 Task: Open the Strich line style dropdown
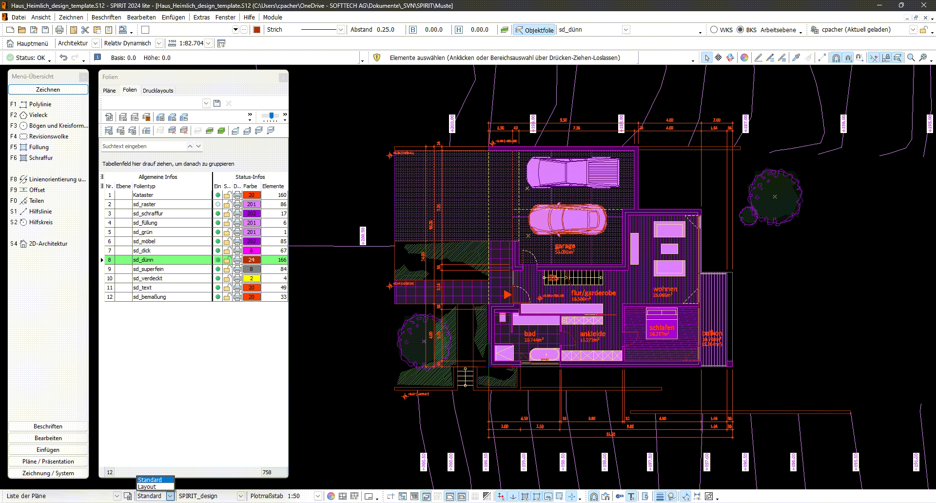pyautogui.click(x=340, y=30)
